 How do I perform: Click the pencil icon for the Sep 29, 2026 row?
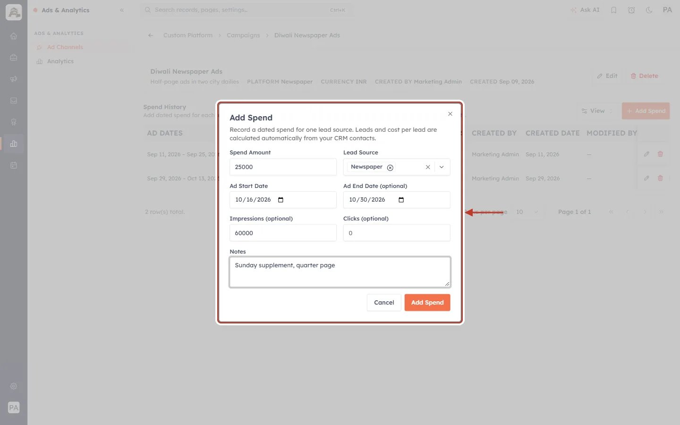(646, 178)
